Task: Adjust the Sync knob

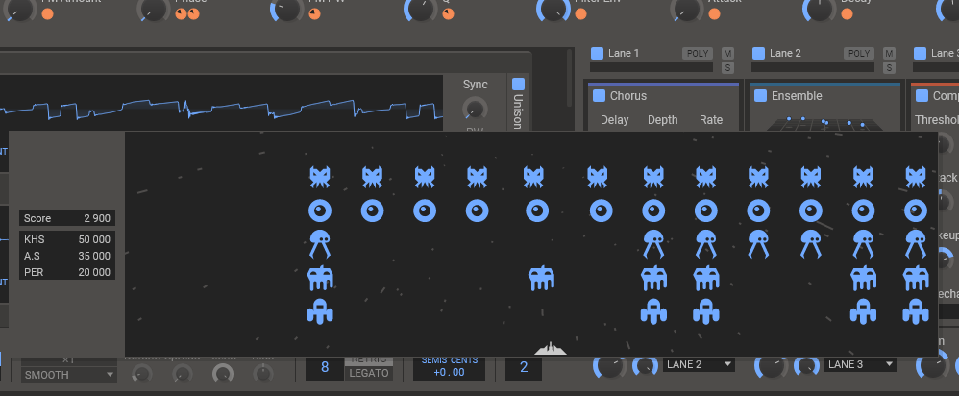Action: pos(476,109)
